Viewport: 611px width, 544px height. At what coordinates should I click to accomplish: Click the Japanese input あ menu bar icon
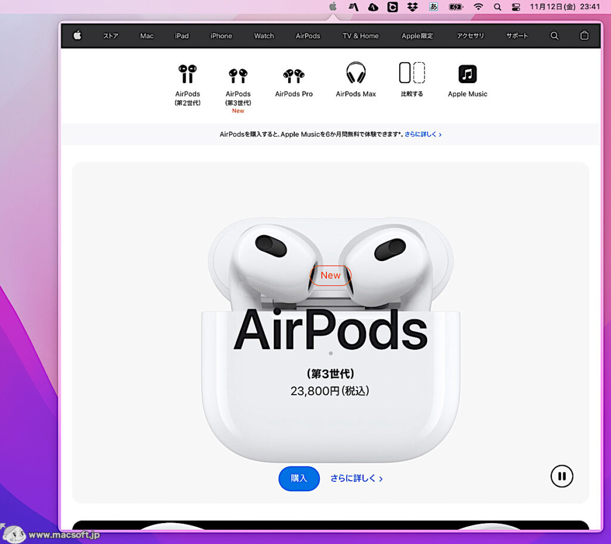point(433,7)
